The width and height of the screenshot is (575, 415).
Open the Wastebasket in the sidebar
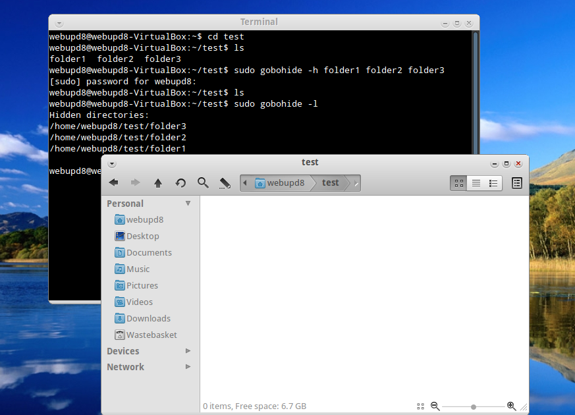(151, 335)
